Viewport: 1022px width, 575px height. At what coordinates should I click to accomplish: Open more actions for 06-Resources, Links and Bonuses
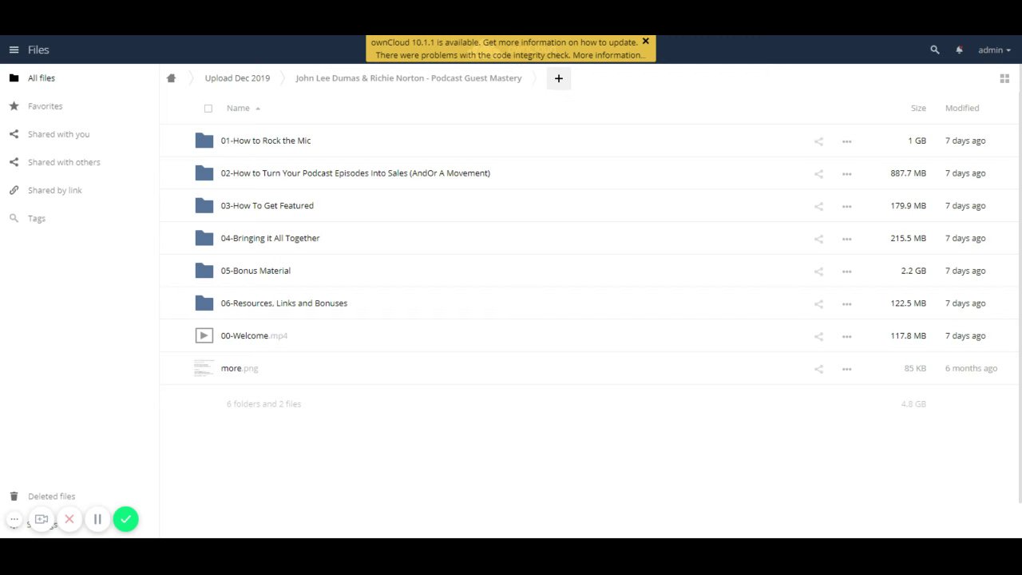(847, 303)
